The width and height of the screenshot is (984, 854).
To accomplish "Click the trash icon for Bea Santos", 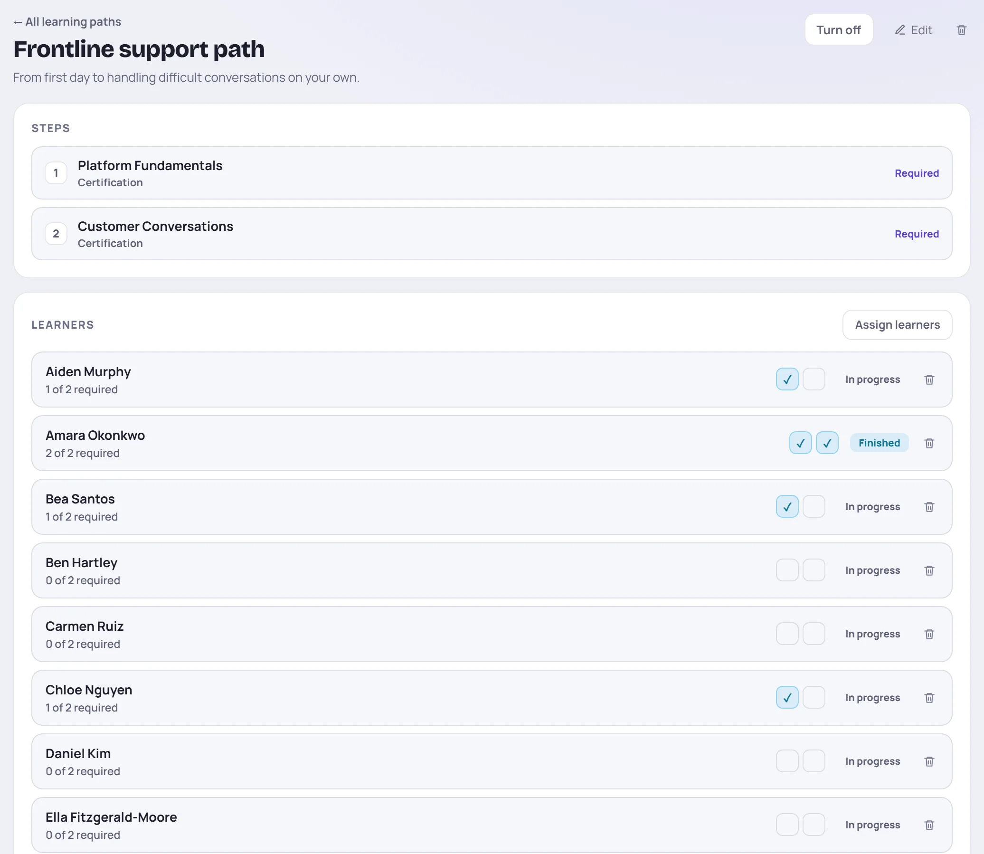I will (929, 507).
